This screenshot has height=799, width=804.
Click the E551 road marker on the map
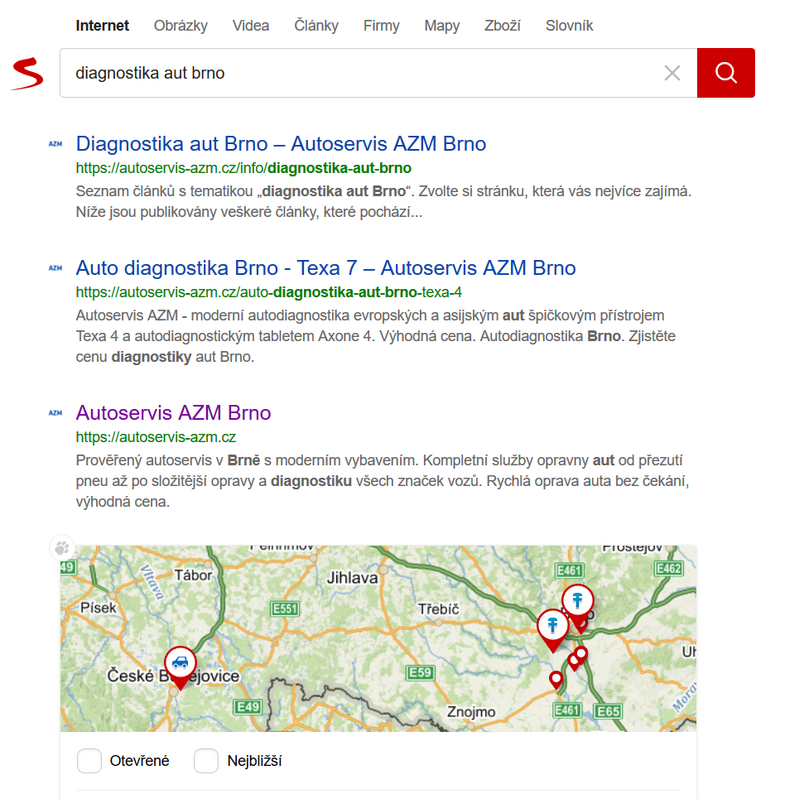[x=285, y=609]
